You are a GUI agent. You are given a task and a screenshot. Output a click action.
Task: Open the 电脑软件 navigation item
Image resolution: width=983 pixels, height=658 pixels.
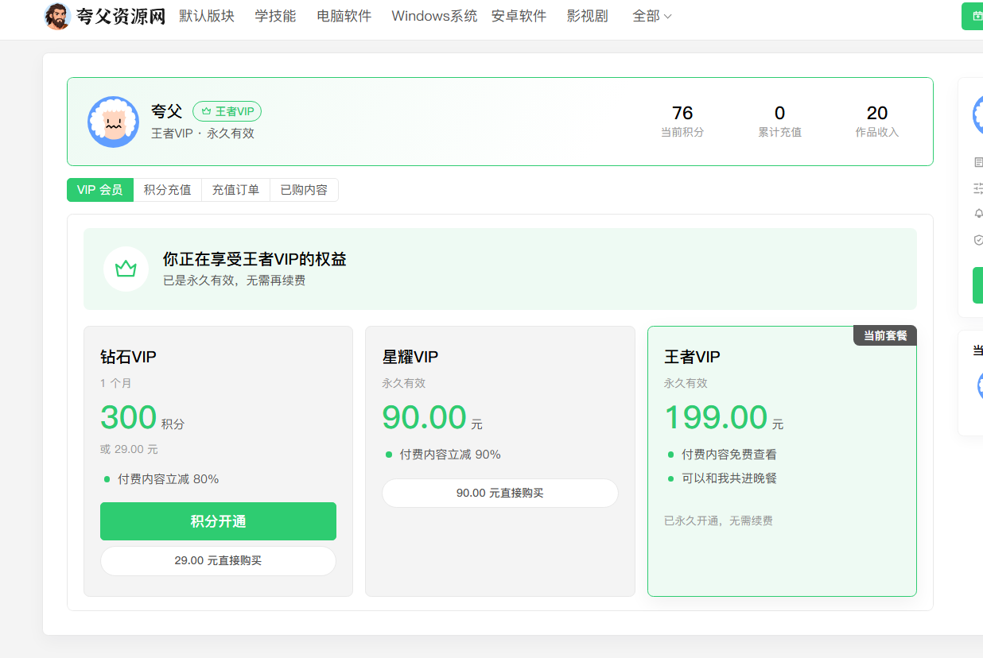[x=344, y=16]
